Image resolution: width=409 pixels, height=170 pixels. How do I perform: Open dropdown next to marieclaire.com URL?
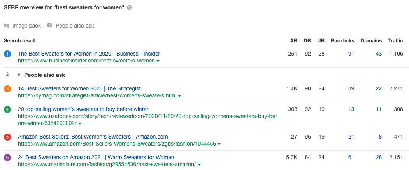pos(200,165)
